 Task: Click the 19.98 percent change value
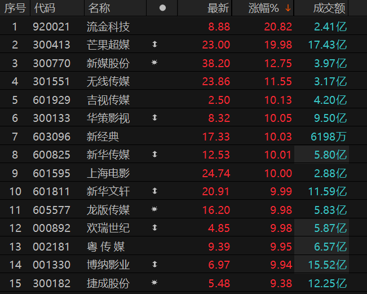click(x=278, y=45)
